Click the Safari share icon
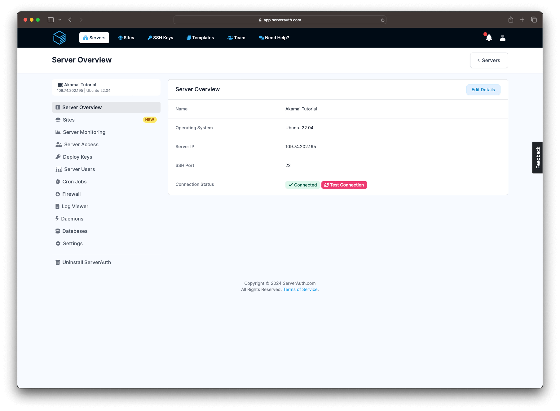Screen dimensions: 560x411 coord(511,19)
